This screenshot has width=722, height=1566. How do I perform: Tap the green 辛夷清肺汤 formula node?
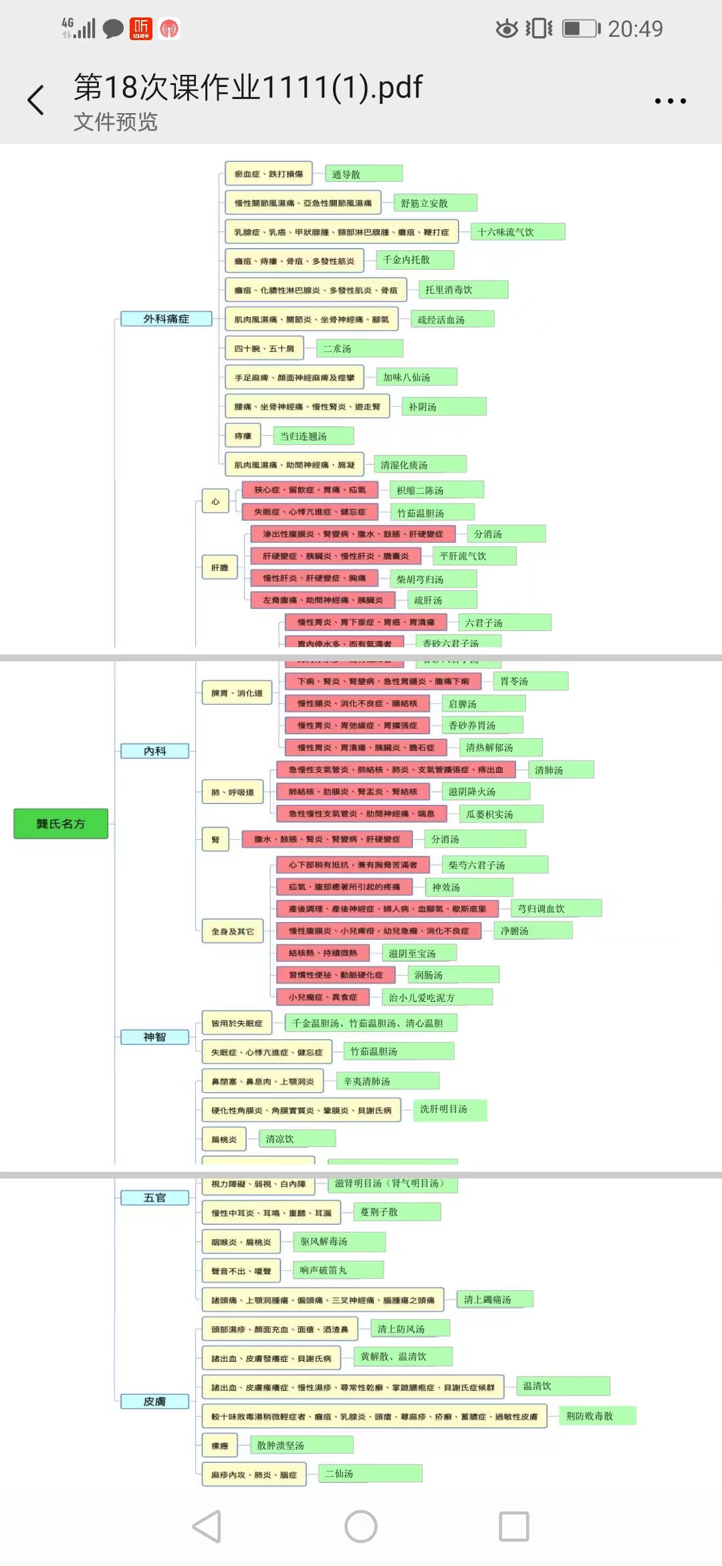[388, 1081]
